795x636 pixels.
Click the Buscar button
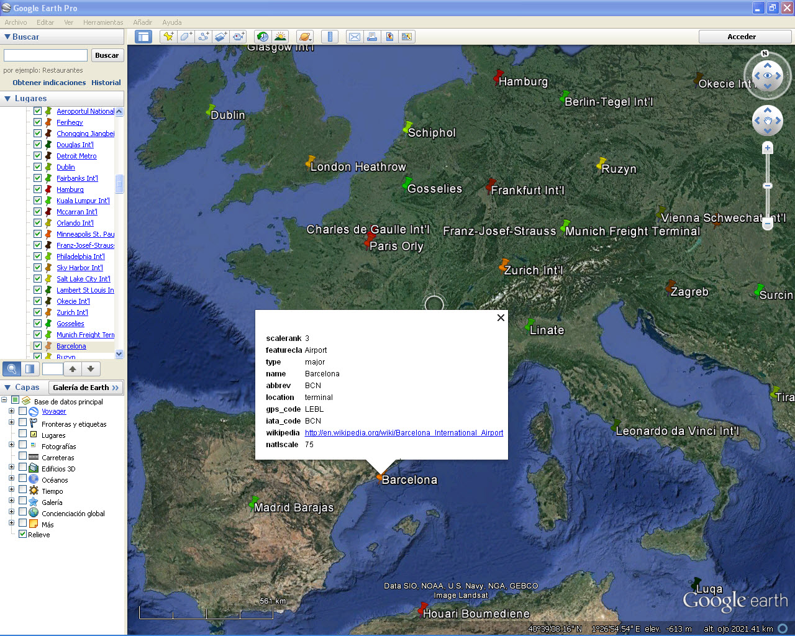107,55
